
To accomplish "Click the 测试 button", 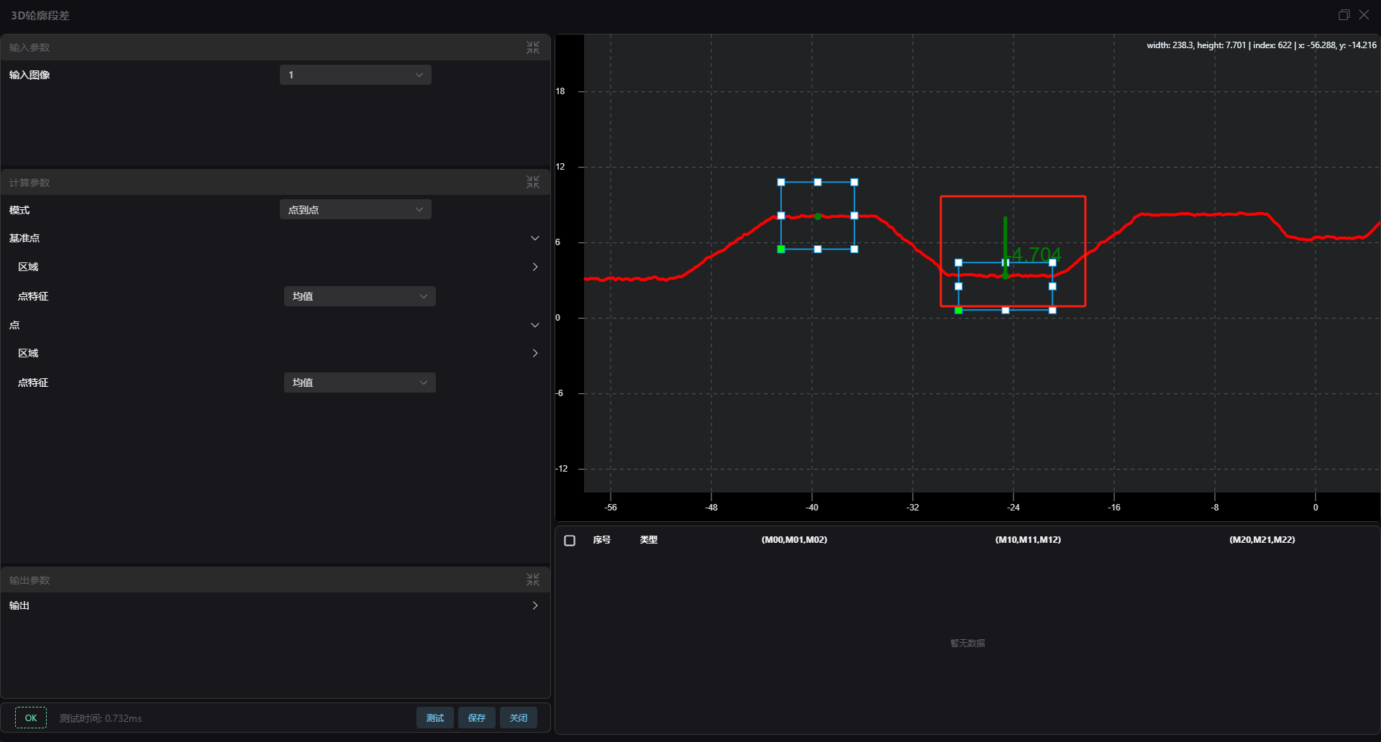I will click(435, 718).
